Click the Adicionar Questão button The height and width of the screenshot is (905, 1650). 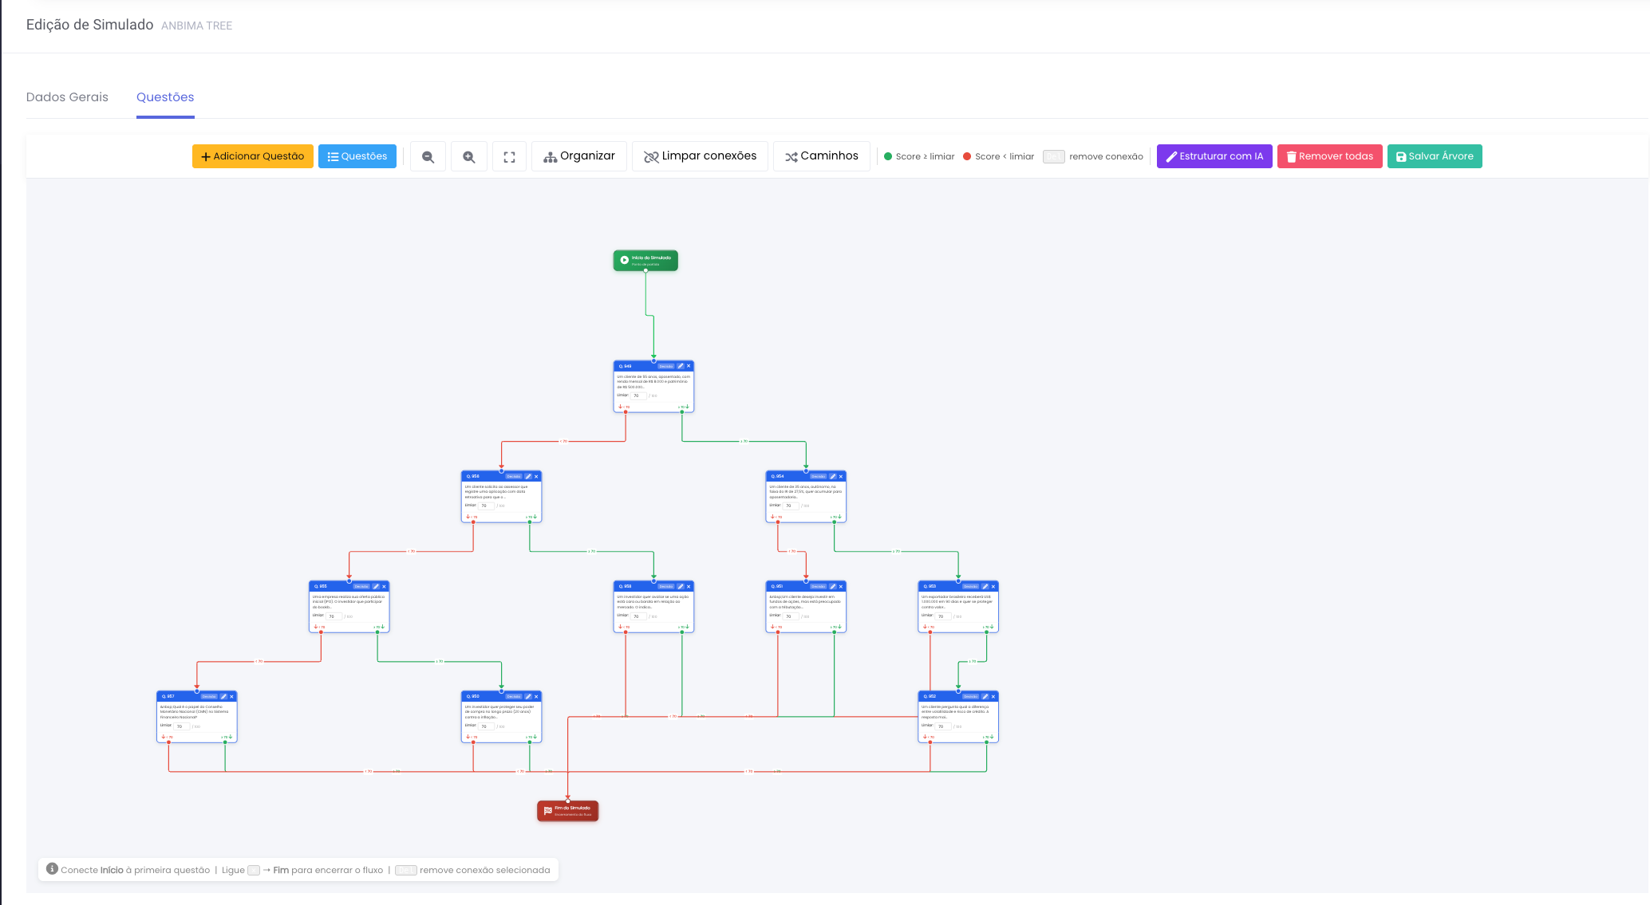tap(253, 156)
